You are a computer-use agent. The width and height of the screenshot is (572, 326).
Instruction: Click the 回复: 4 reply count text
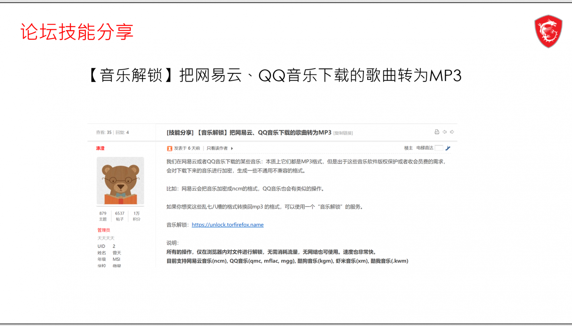[122, 132]
